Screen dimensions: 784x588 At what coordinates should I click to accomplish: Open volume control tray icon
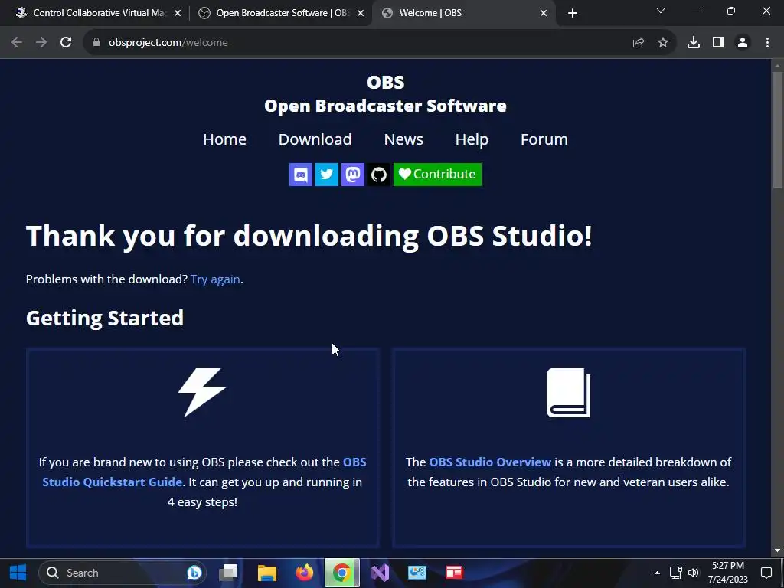pos(694,573)
